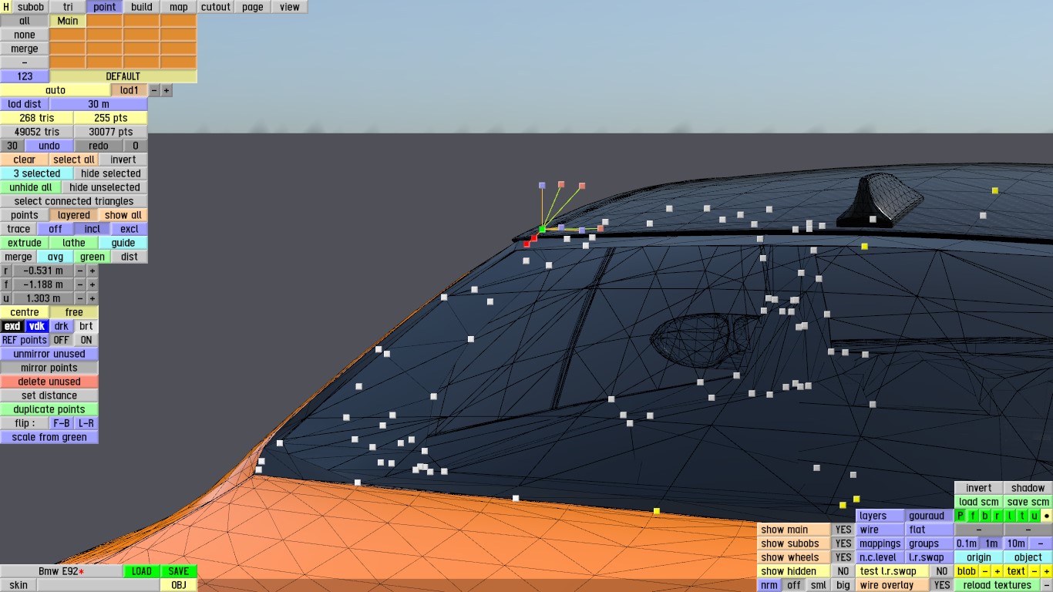Click hide unselected
This screenshot has height=592, width=1053.
pos(105,187)
